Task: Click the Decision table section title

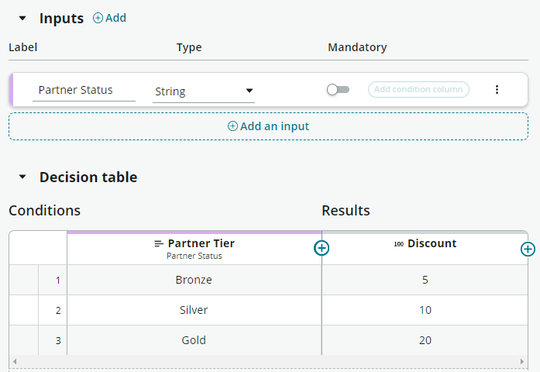Action: point(88,177)
